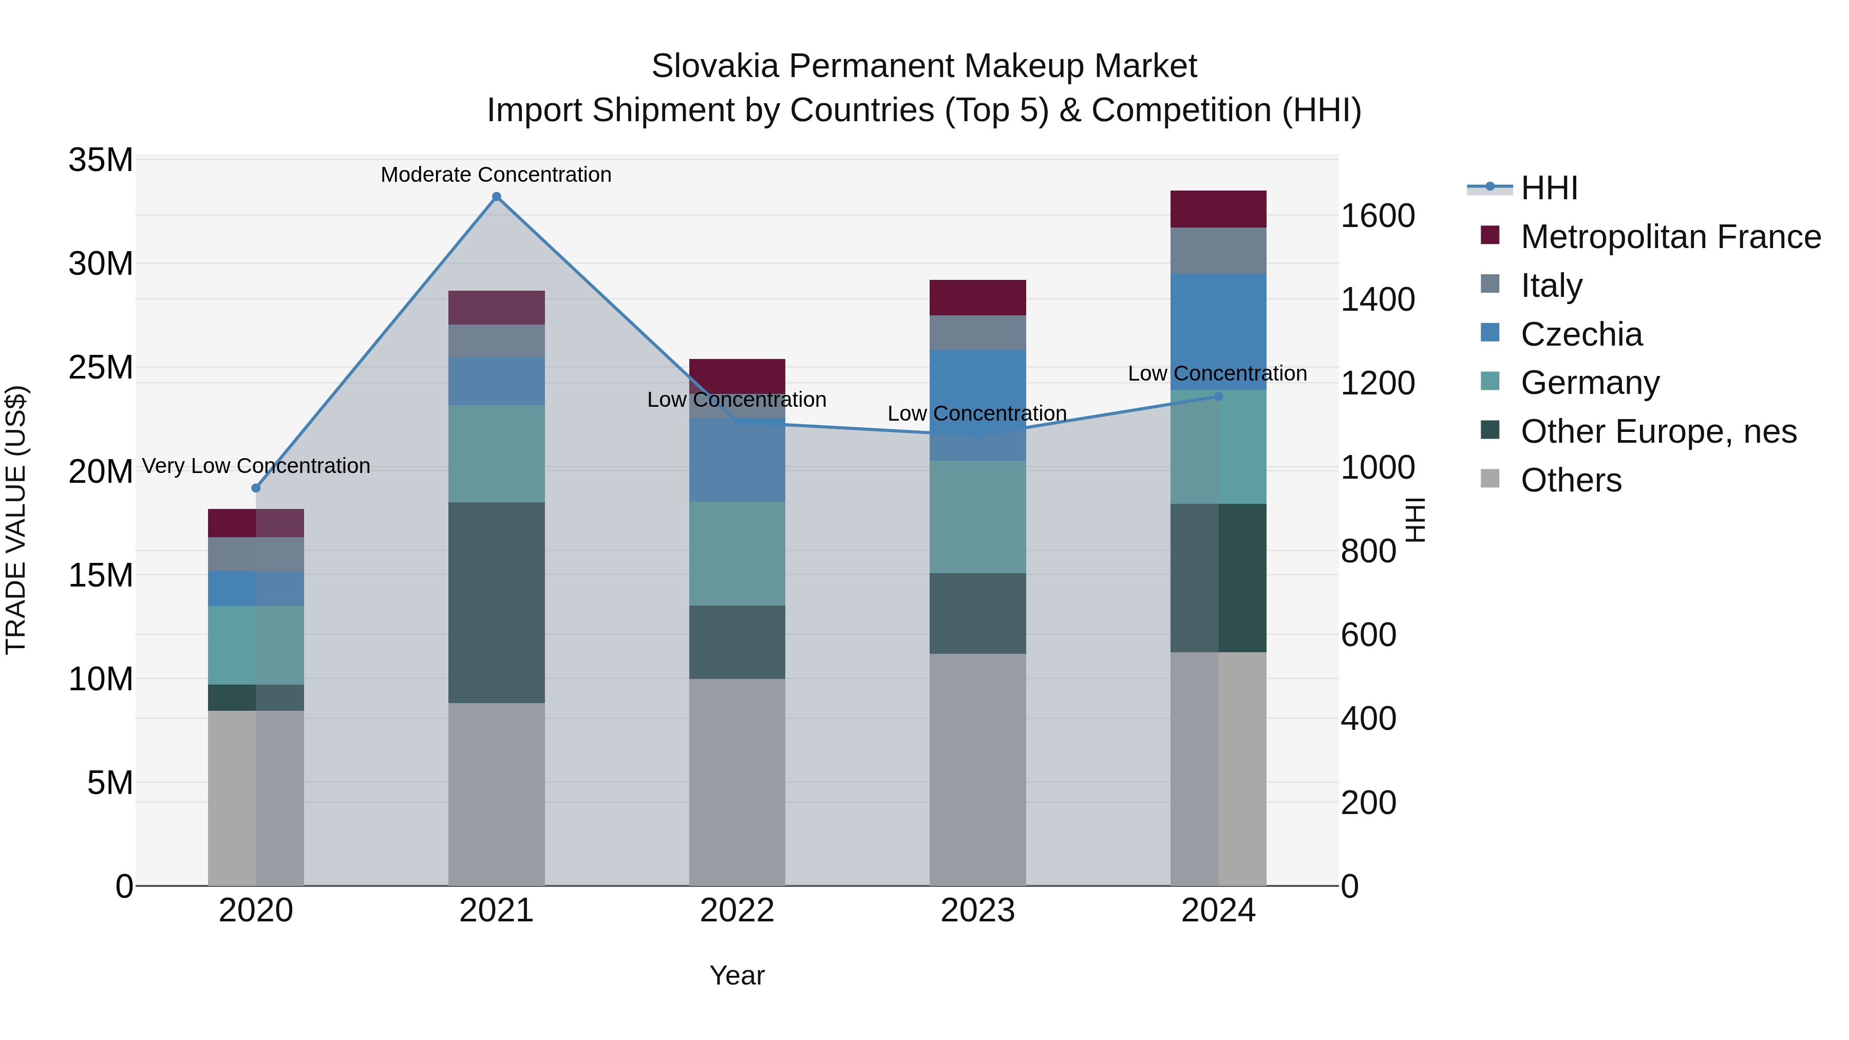1849x1040 pixels.
Task: Click the 5M y-axis tick label
Action: click(x=110, y=782)
